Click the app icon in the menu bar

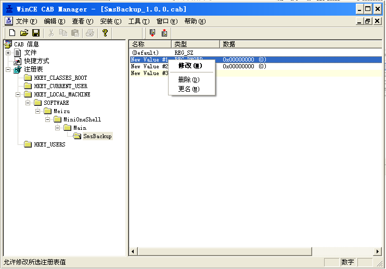(9, 21)
